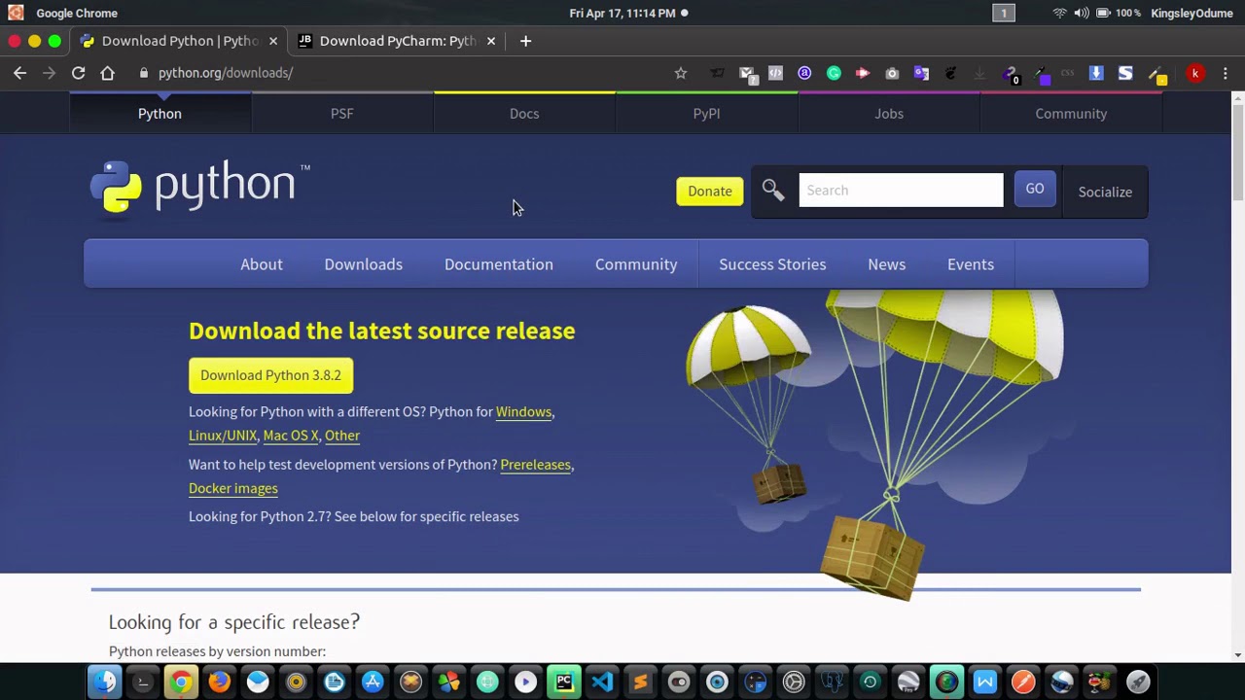This screenshot has height=700, width=1245.
Task: Select PyPI in the top bar
Action: click(706, 114)
